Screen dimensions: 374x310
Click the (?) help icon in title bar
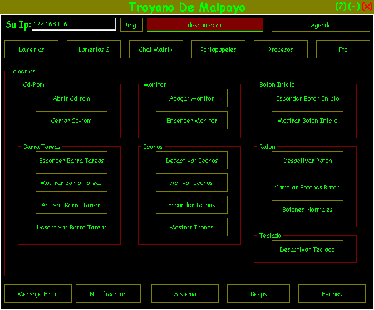pos(341,7)
